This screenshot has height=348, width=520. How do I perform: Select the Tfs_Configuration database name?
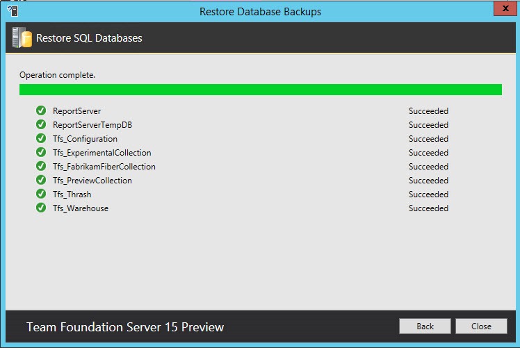85,139
